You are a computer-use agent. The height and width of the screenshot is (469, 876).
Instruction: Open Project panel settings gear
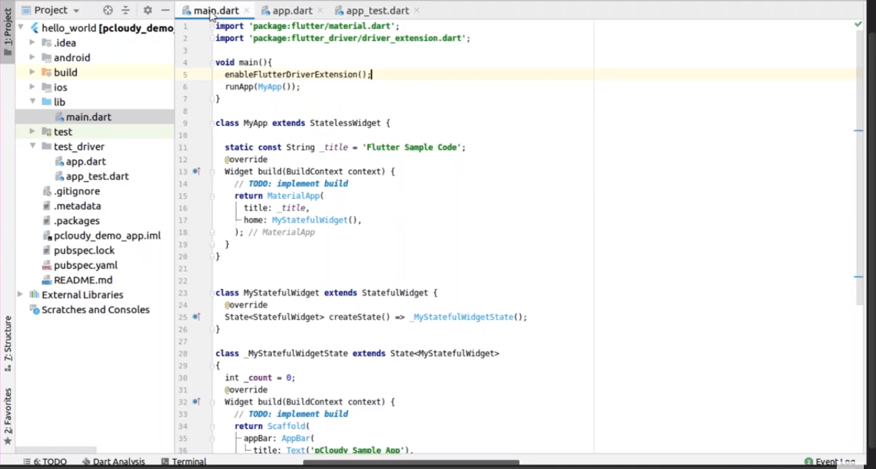tap(147, 10)
